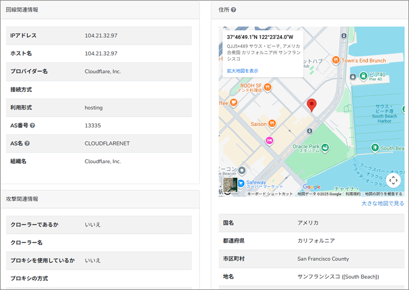
Task: Click the Google logo on the map
Action: click(312, 187)
